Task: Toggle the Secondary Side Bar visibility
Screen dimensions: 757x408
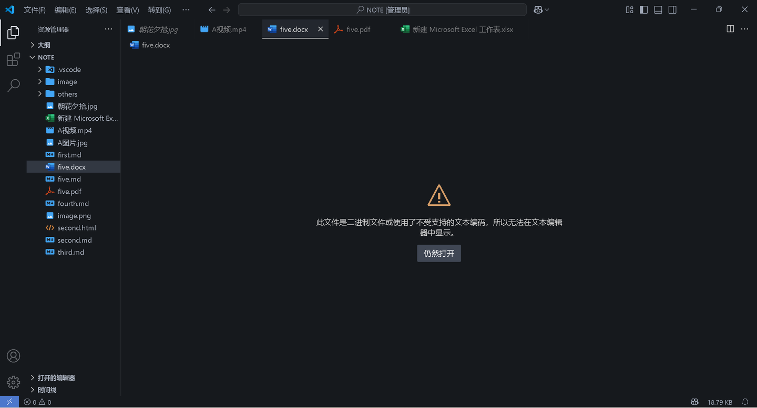Action: 672,9
